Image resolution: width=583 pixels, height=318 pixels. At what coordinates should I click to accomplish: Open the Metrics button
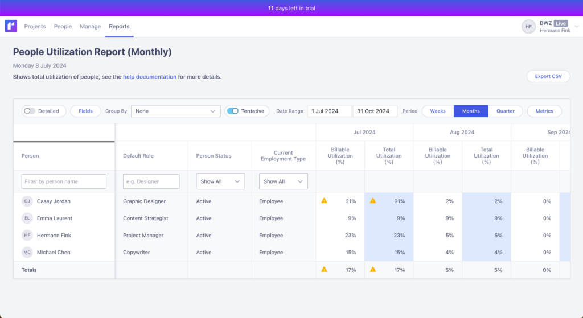coord(544,111)
